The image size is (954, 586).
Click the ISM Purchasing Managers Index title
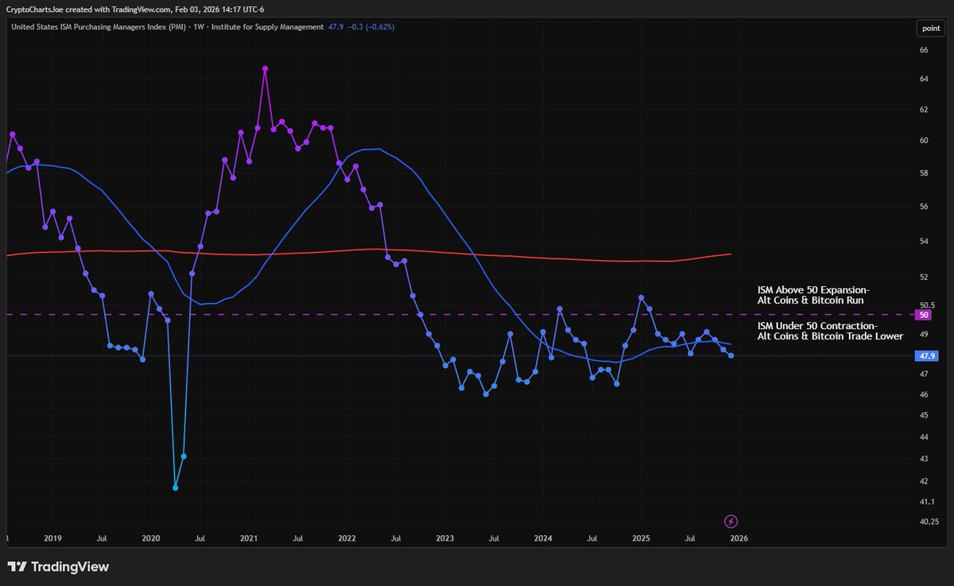pos(98,26)
